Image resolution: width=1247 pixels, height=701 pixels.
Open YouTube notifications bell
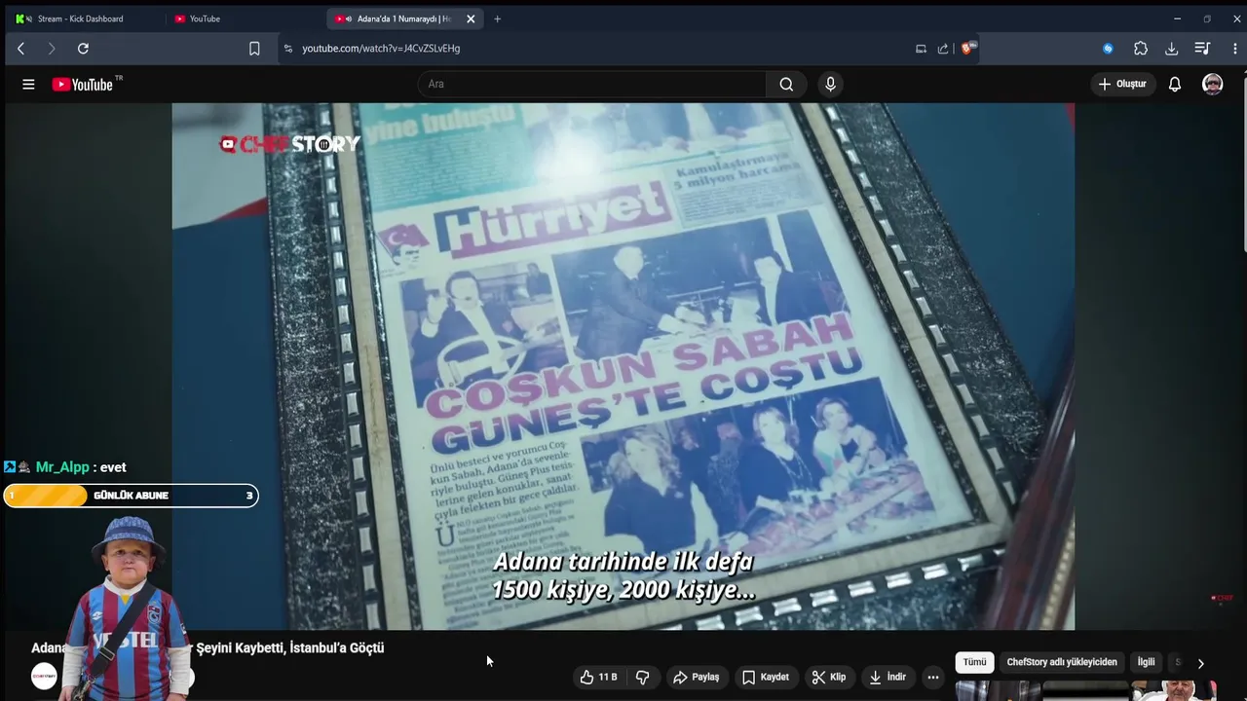coord(1175,85)
